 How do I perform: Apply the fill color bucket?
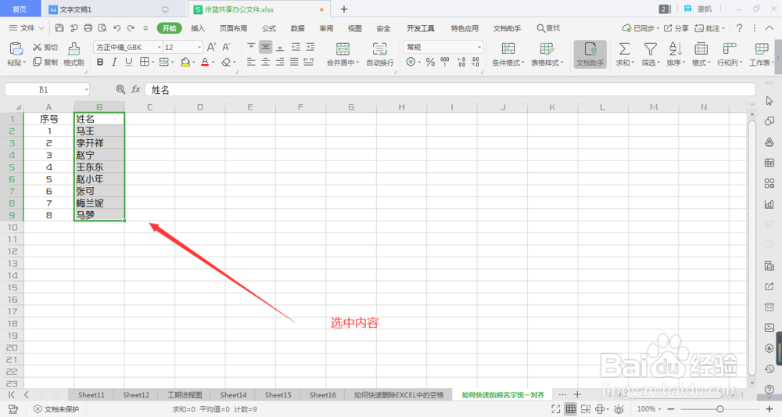point(185,62)
